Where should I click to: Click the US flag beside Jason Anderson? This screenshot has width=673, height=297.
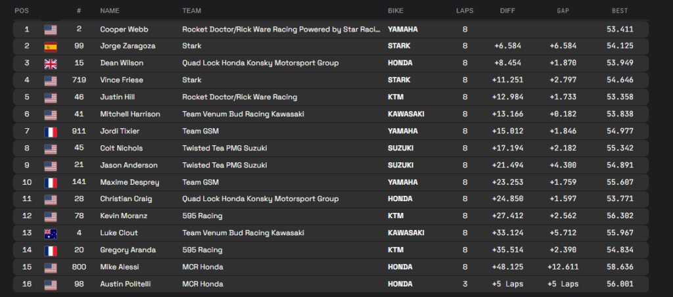click(51, 166)
